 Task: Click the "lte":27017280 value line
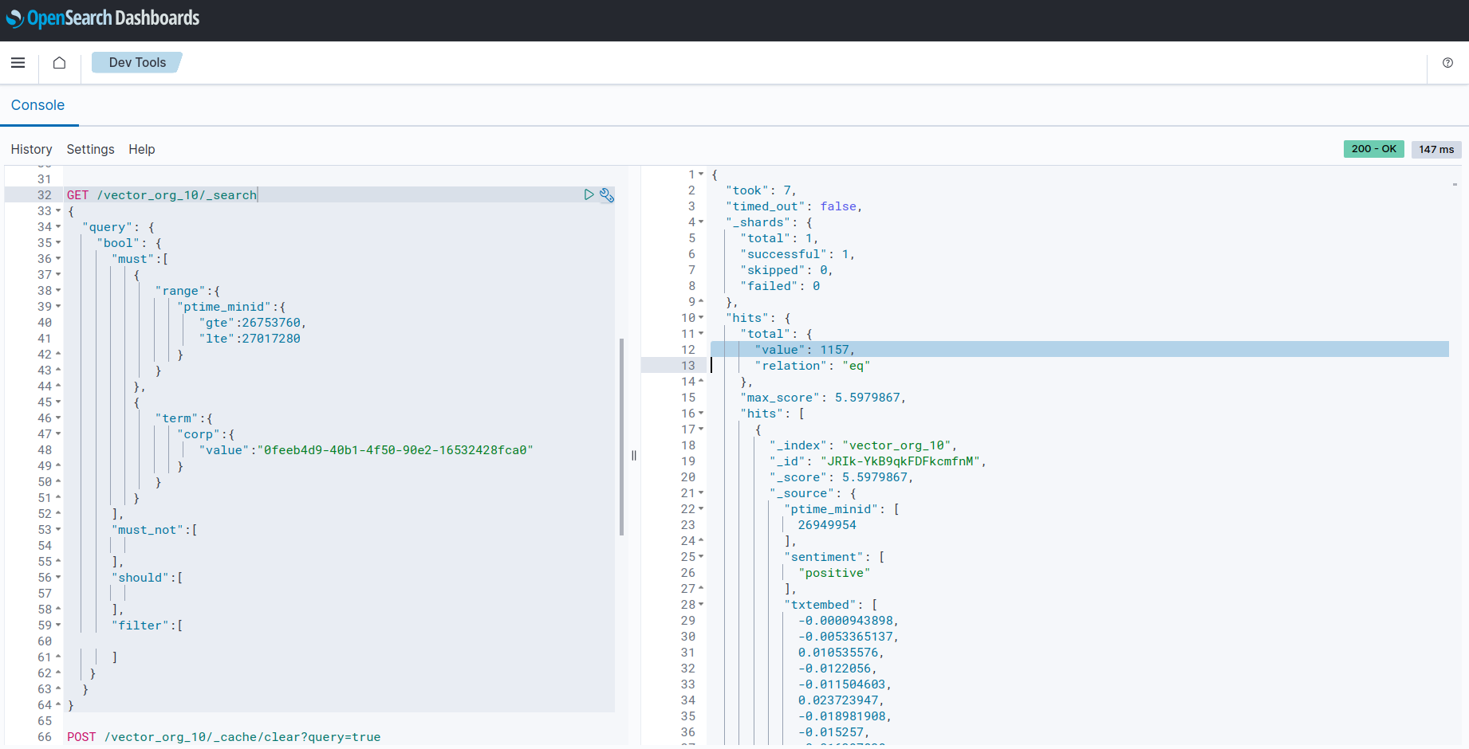[250, 339]
